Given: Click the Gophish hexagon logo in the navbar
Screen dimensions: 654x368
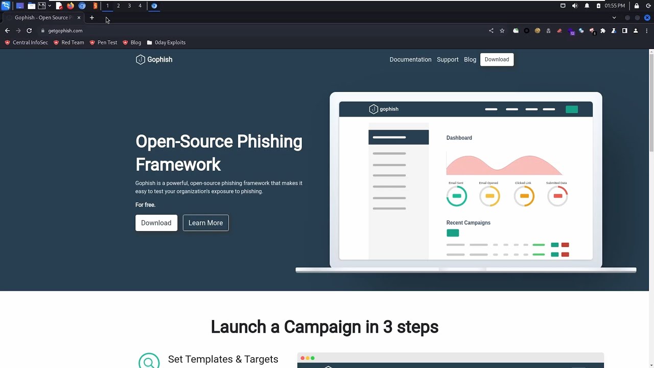Looking at the screenshot, I should [141, 59].
